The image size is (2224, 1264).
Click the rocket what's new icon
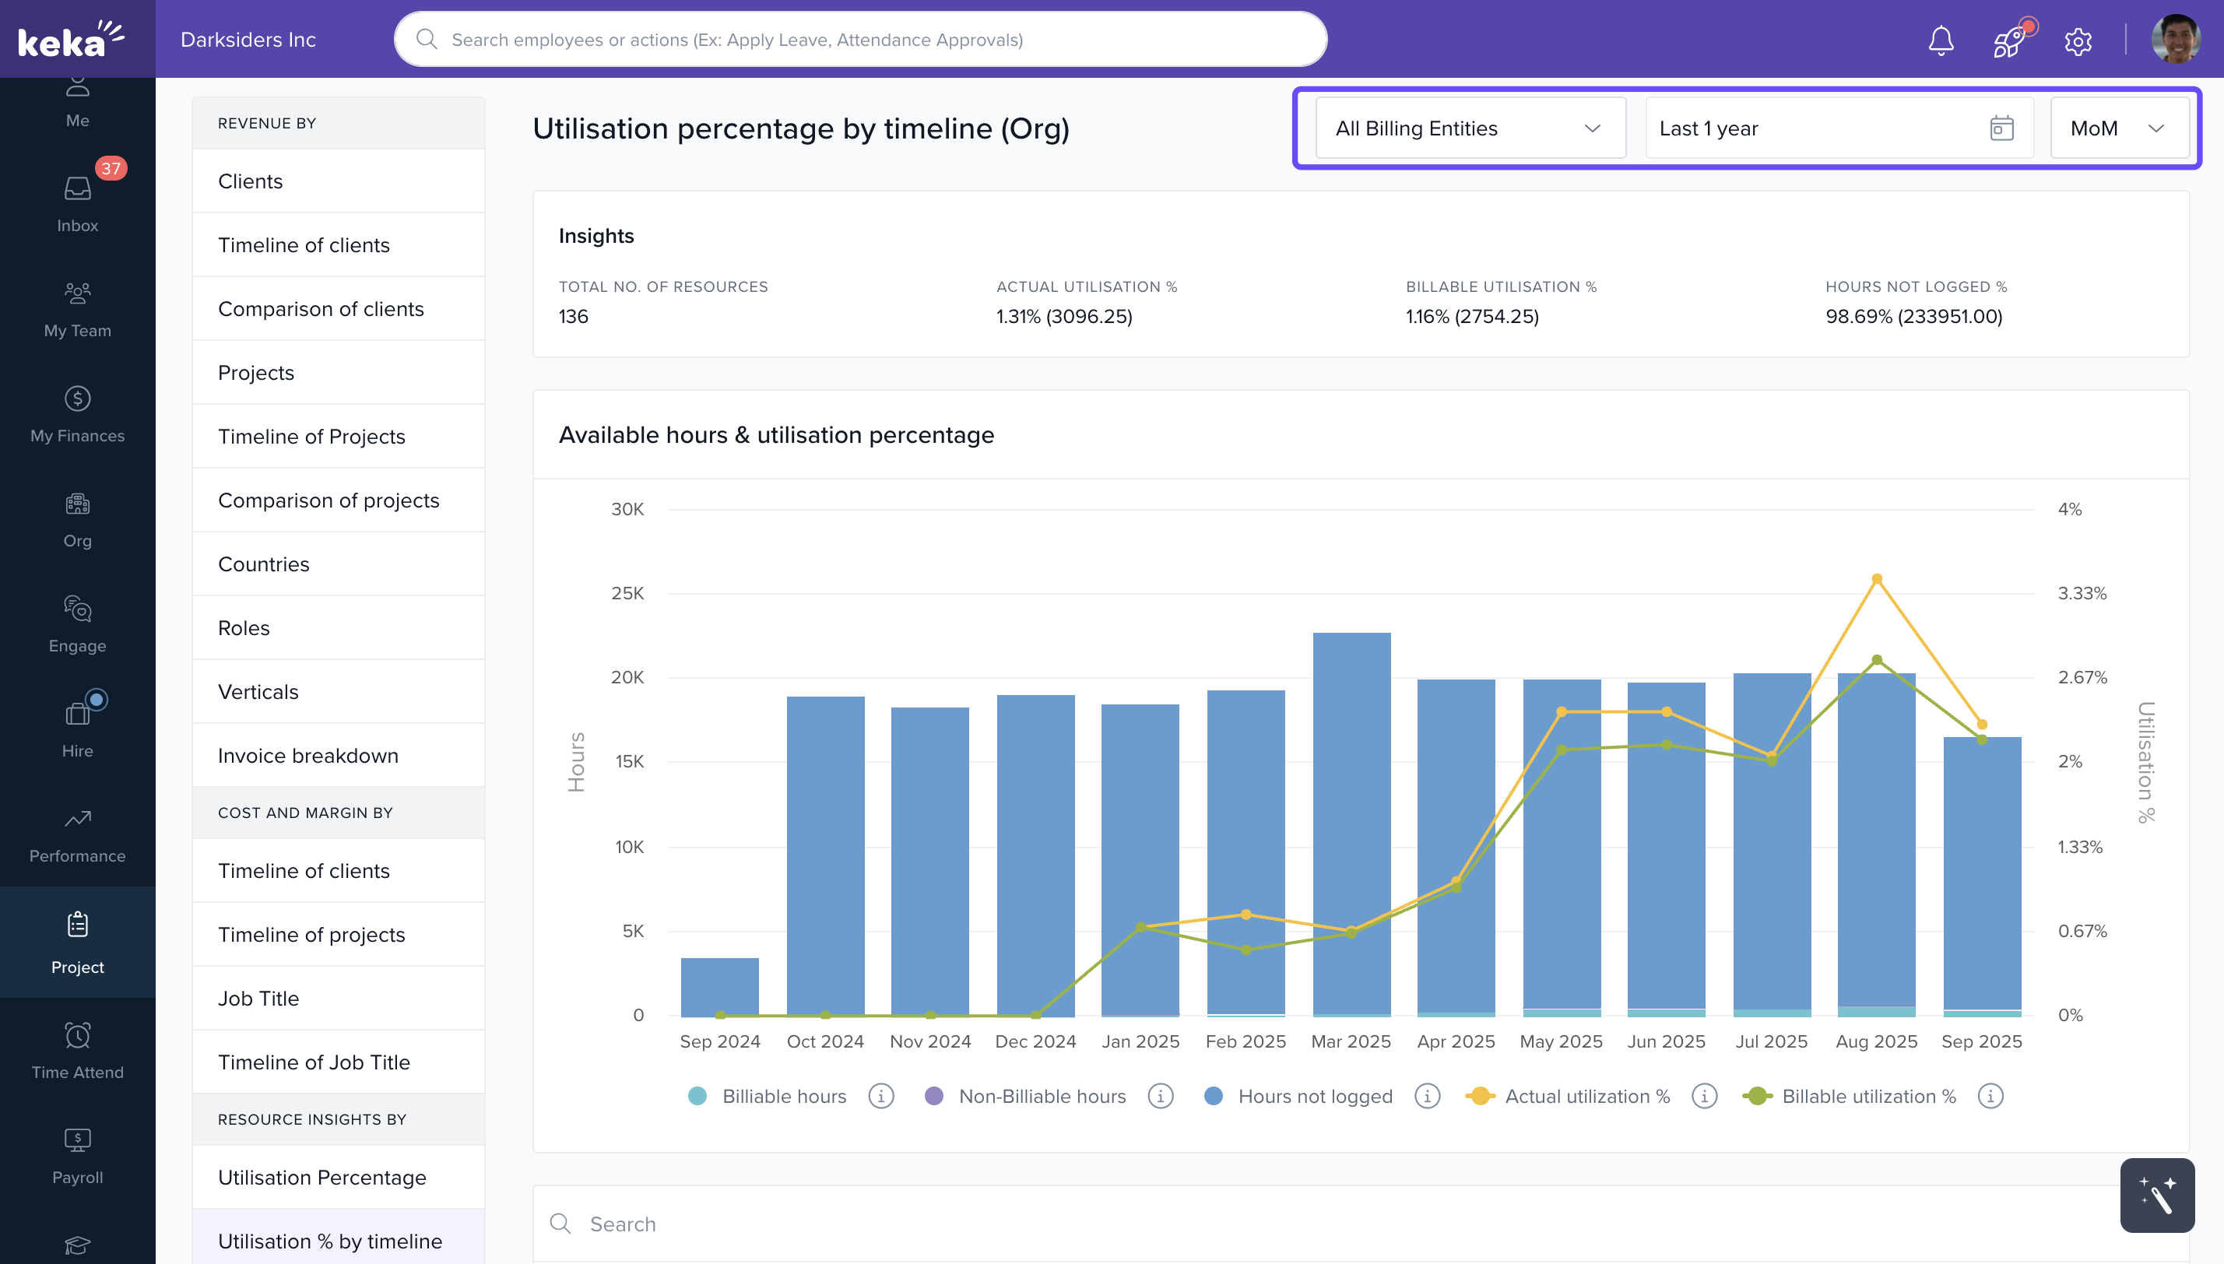point(2008,40)
